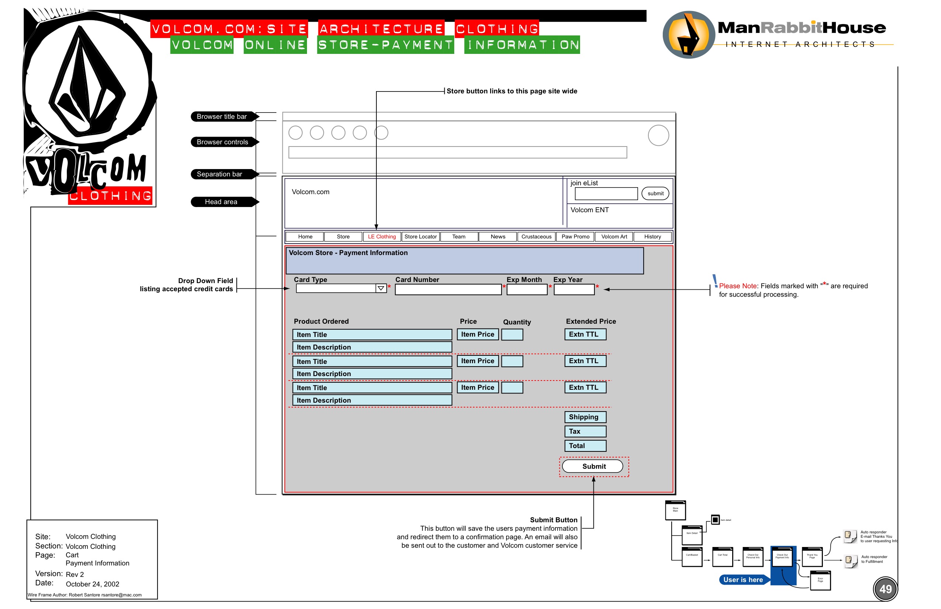The image size is (941, 609).
Task: Click the Auto responder to Fulfillment document icon
Action: [x=850, y=561]
